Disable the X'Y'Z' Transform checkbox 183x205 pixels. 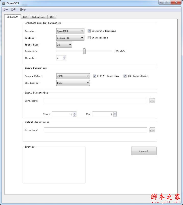tap(95, 76)
